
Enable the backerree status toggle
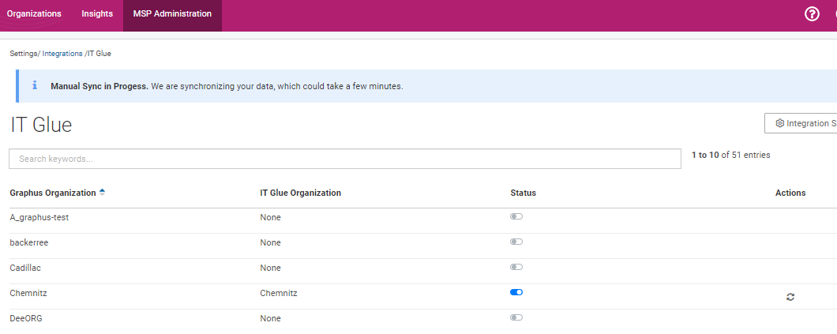pos(516,242)
